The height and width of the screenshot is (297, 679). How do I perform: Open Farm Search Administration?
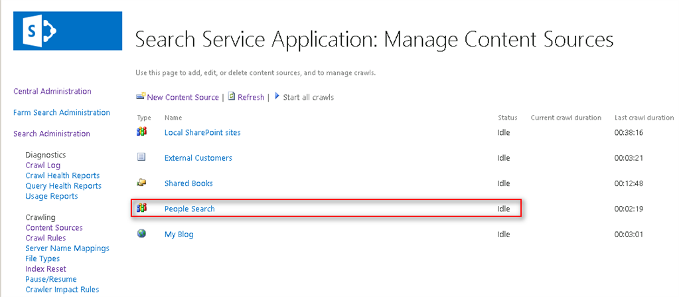click(x=62, y=112)
